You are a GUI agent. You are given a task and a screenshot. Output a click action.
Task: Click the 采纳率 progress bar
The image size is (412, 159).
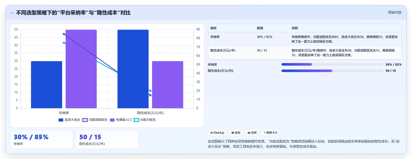[x=332, y=64]
